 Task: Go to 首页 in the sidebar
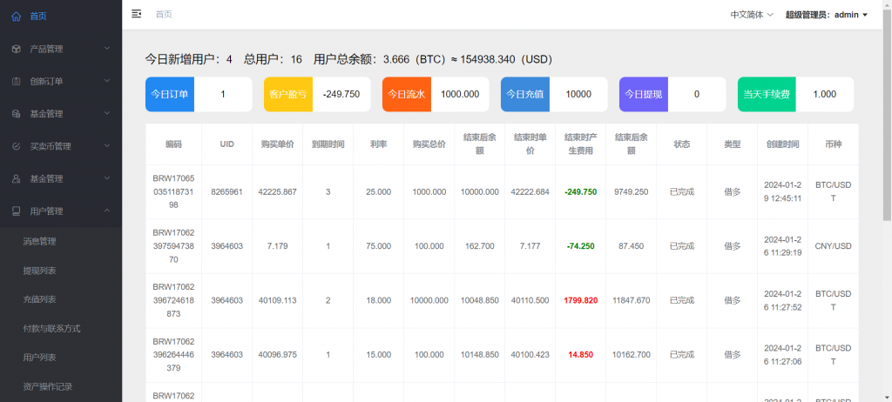pyautogui.click(x=38, y=17)
